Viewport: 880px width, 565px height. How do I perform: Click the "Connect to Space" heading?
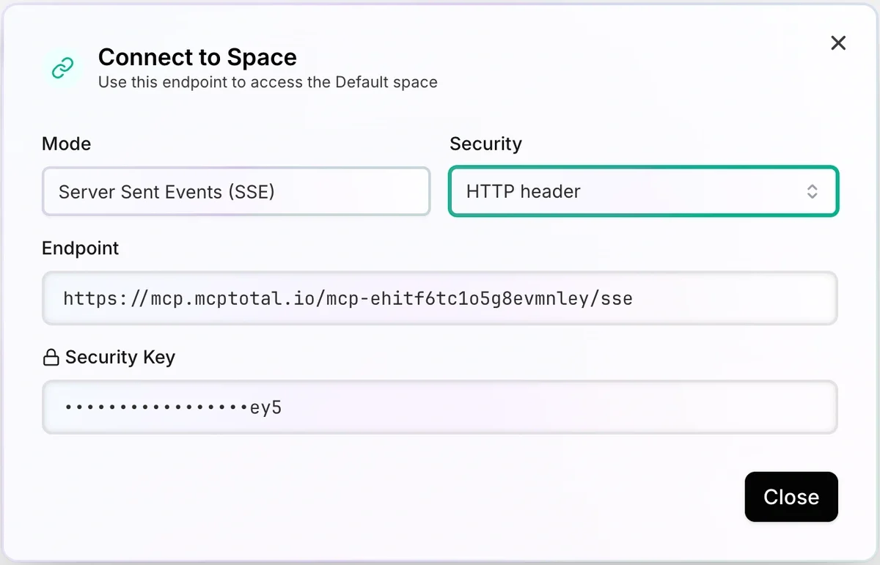197,57
